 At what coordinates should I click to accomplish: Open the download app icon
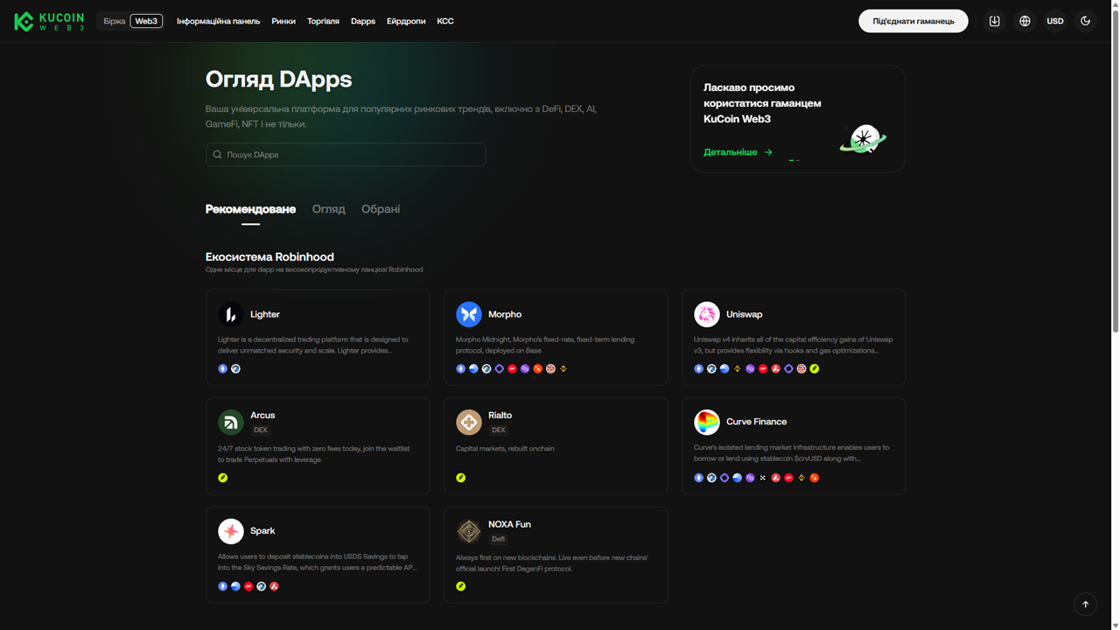pyautogui.click(x=995, y=21)
